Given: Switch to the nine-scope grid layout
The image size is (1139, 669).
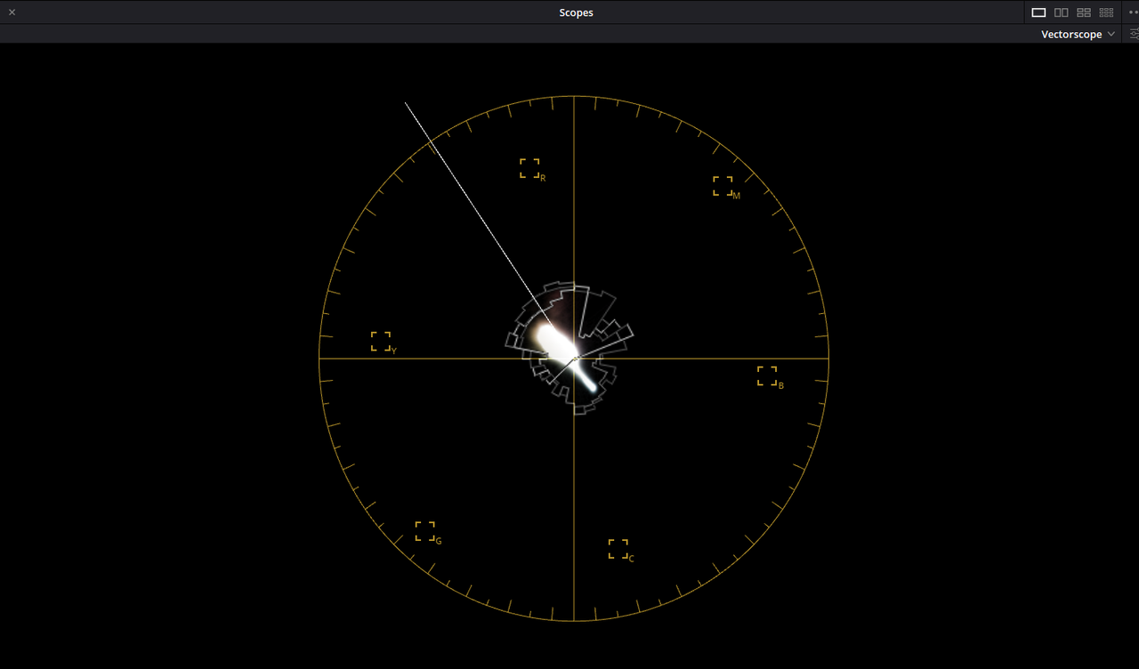Looking at the screenshot, I should pyautogui.click(x=1107, y=12).
